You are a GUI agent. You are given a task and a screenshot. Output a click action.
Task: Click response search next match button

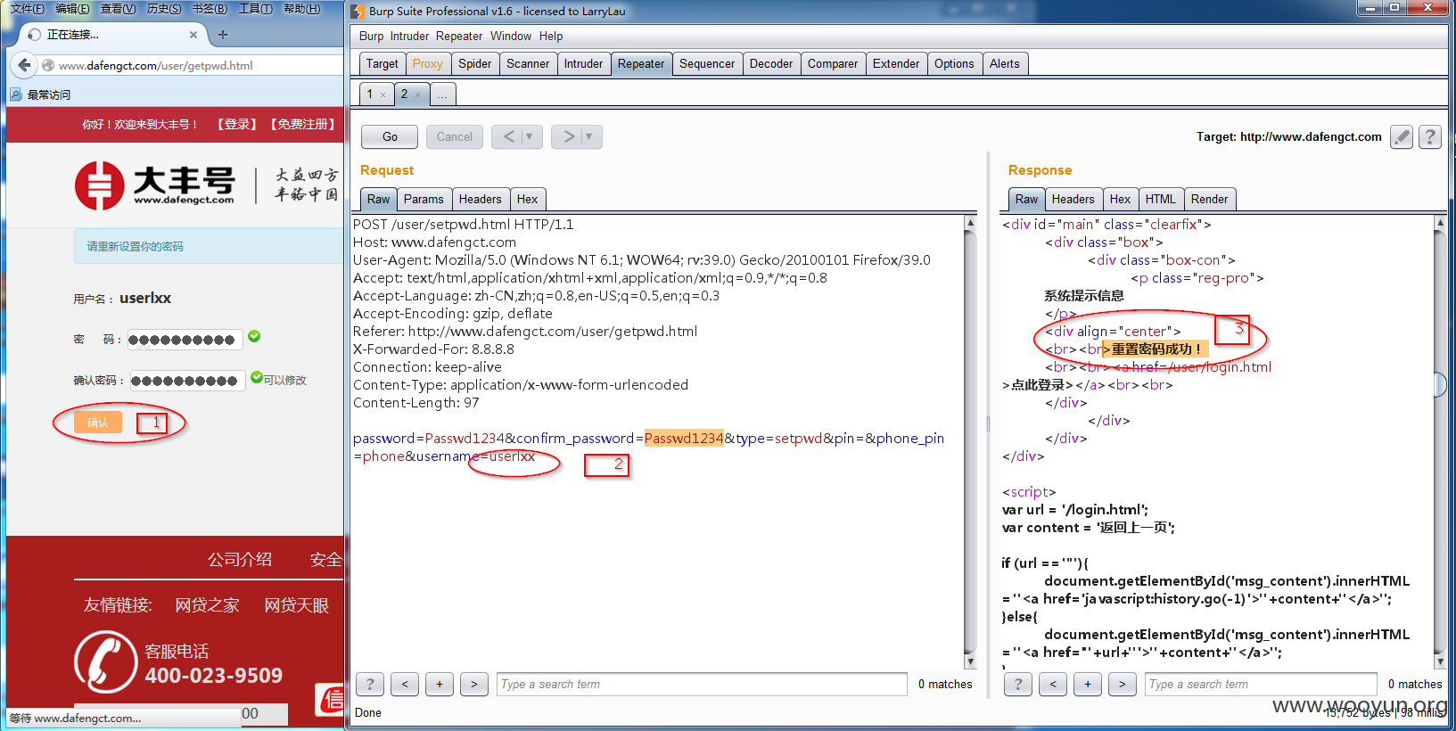click(1123, 684)
